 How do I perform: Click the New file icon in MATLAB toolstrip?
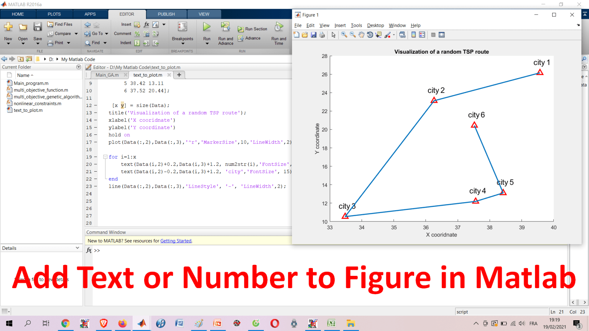point(8,28)
